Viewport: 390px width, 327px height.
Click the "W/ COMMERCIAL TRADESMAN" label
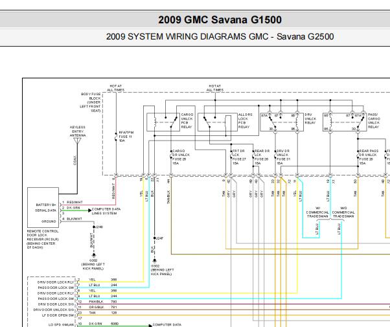pos(317,212)
